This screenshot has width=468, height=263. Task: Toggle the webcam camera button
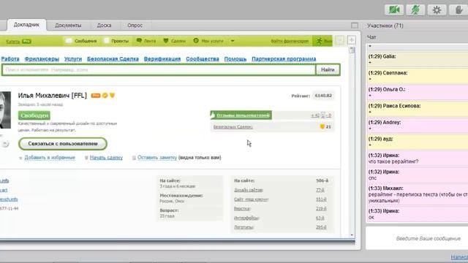click(394, 9)
